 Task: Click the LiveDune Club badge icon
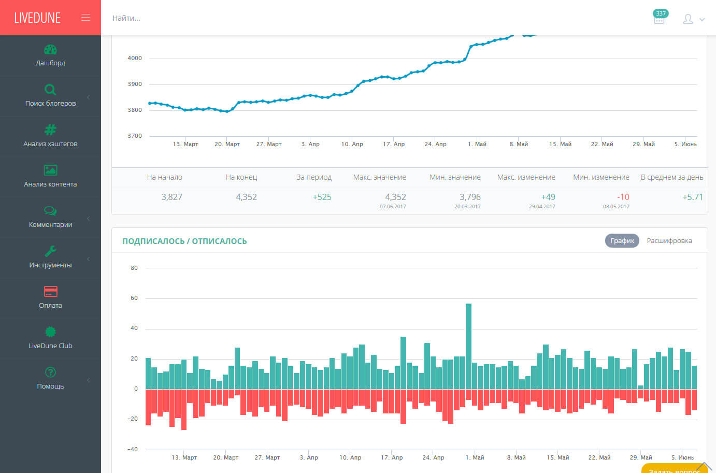[50, 332]
